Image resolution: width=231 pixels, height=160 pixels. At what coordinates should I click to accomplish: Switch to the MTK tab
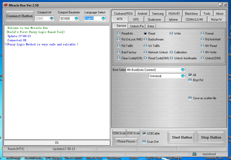120,19
